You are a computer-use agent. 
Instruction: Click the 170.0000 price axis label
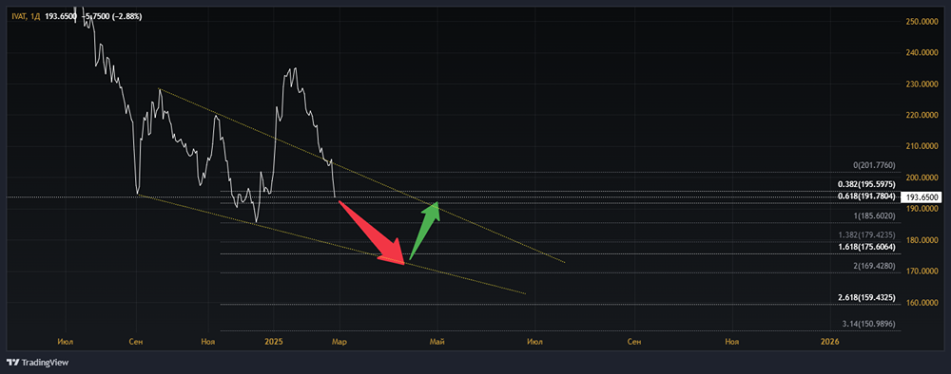(x=922, y=271)
